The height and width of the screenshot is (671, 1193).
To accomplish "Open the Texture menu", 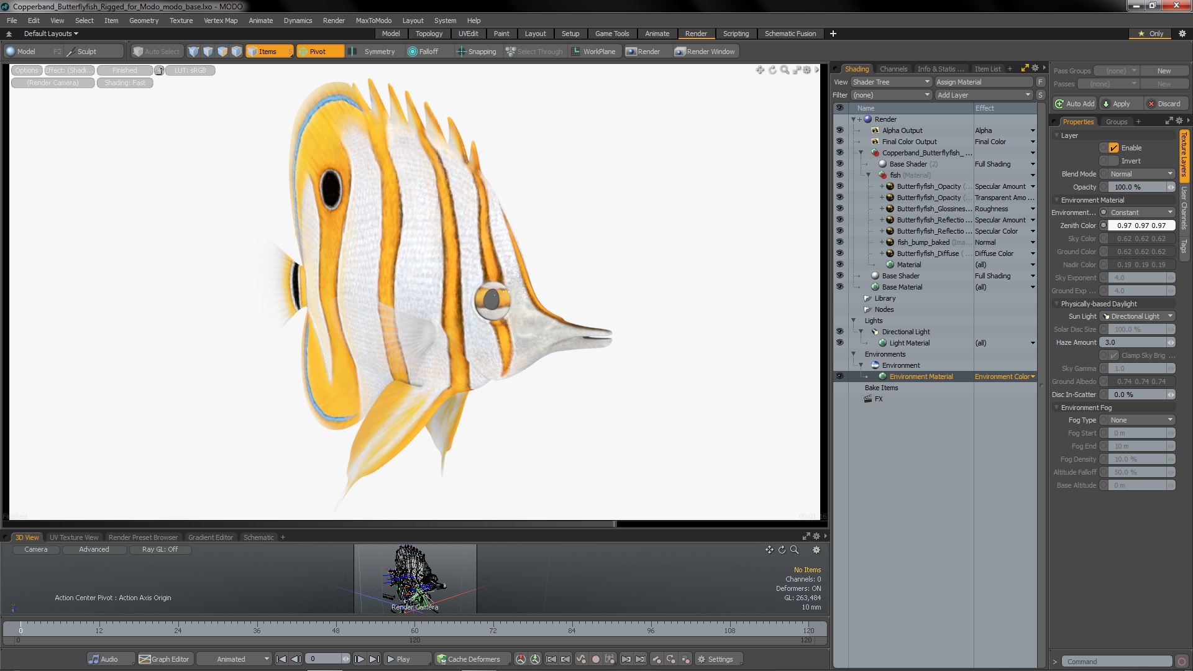I will (x=181, y=21).
